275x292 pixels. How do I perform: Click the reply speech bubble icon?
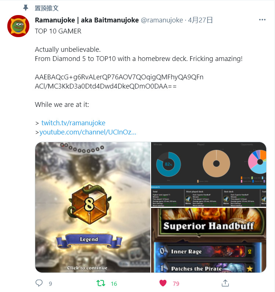pos(39,283)
